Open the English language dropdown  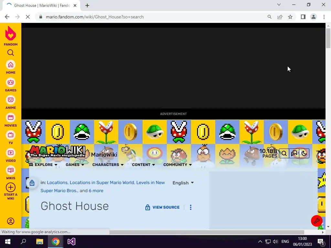(x=183, y=183)
